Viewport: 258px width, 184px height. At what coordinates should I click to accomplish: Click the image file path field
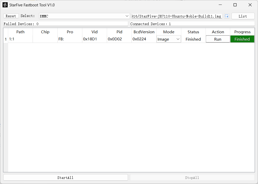pyautogui.click(x=176, y=16)
